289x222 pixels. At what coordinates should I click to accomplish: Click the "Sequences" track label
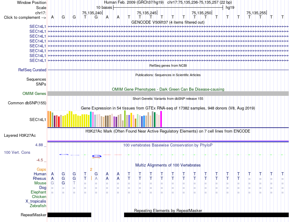(x=36, y=79)
